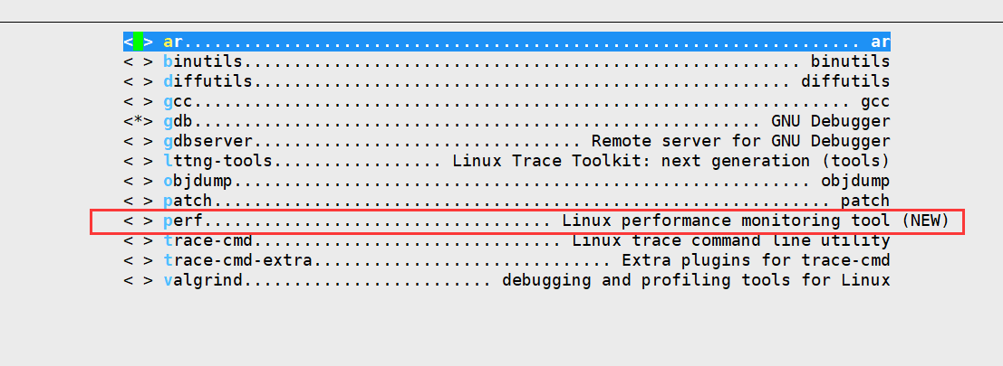
Task: Deselect the gdb starred checkbox
Action: click(138, 121)
